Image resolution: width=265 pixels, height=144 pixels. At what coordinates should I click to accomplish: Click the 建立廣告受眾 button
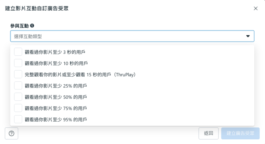[x=240, y=133]
